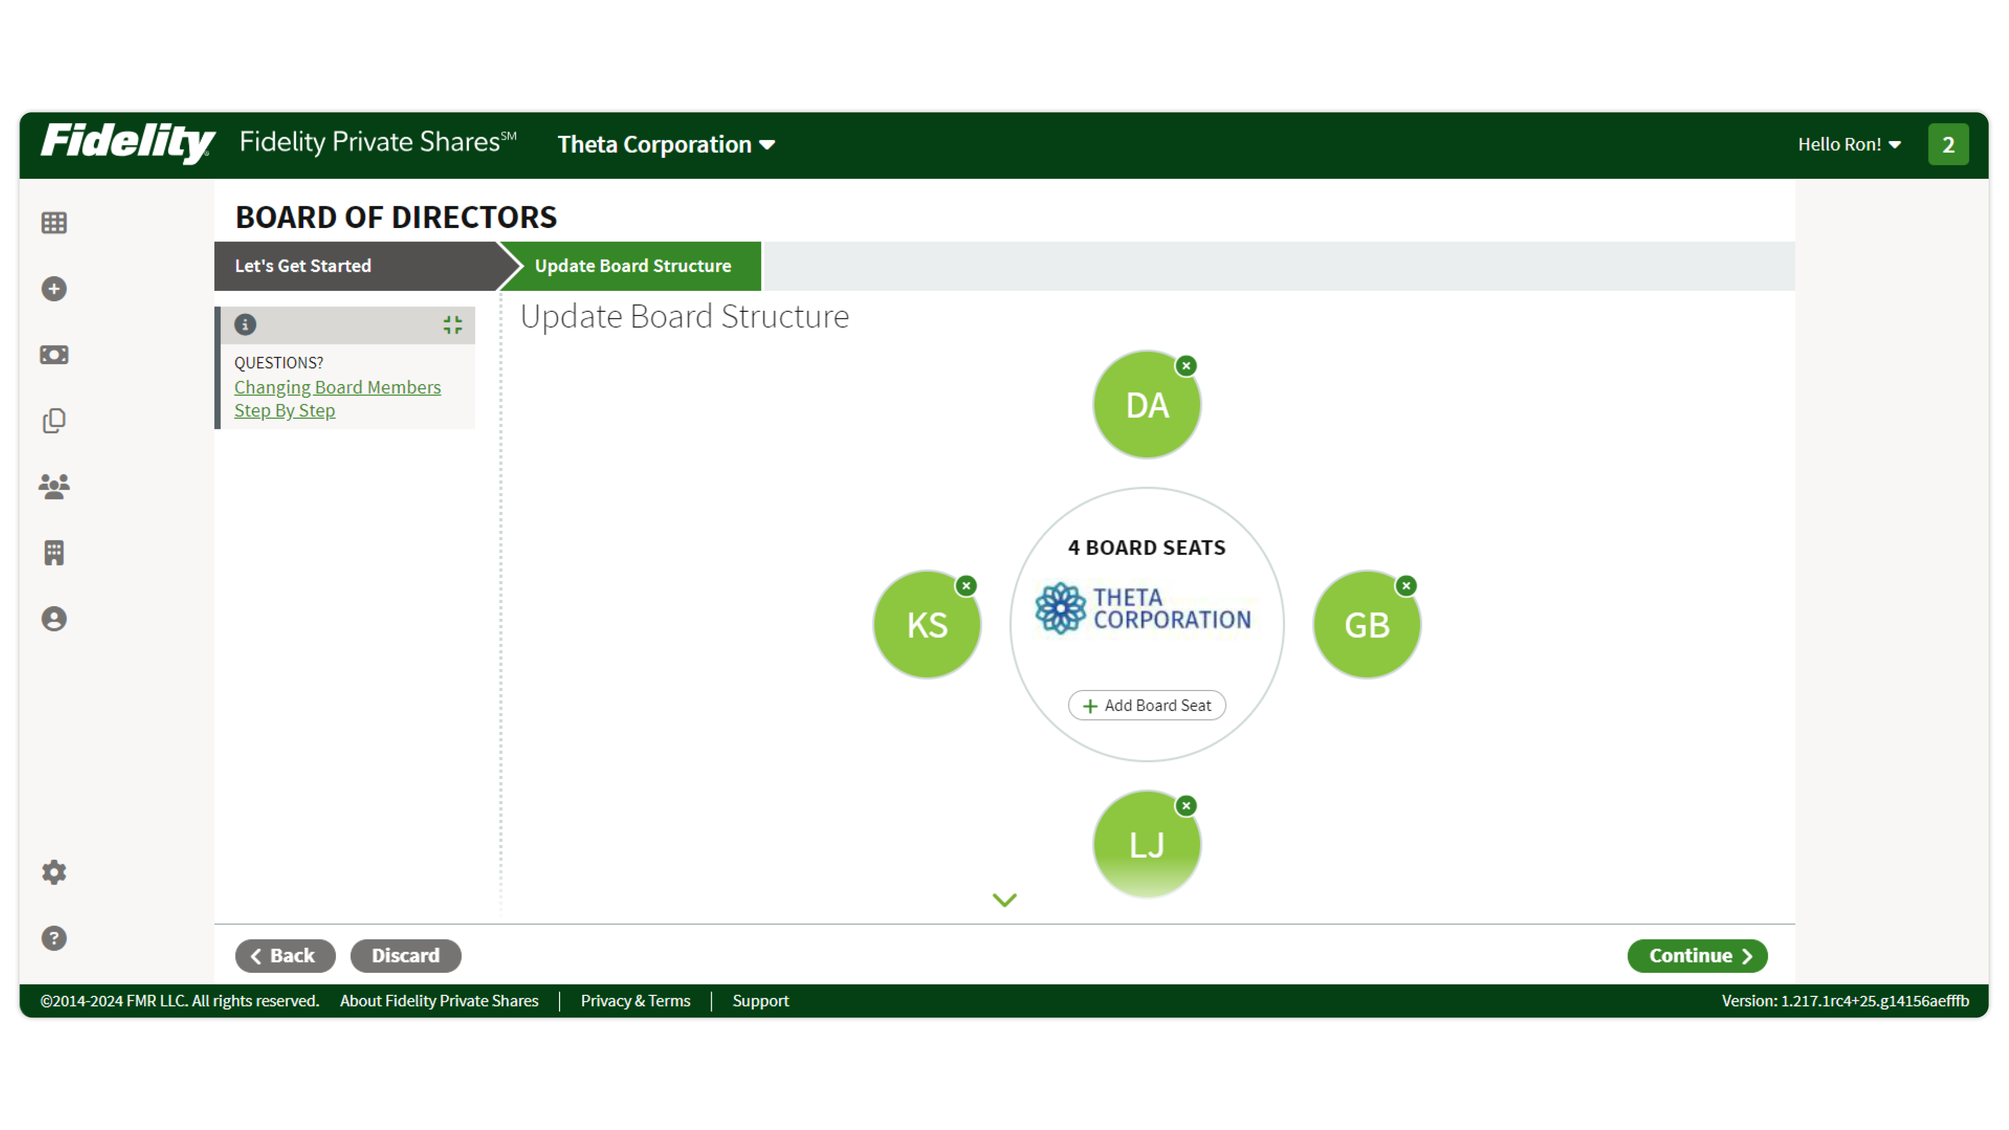Remove GB from the board
Viewport: 2009px width, 1130px height.
[x=1406, y=586]
